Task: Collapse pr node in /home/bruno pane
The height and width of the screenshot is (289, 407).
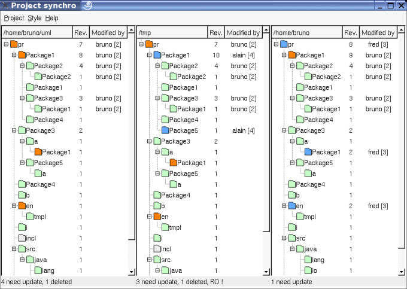Action: point(277,44)
